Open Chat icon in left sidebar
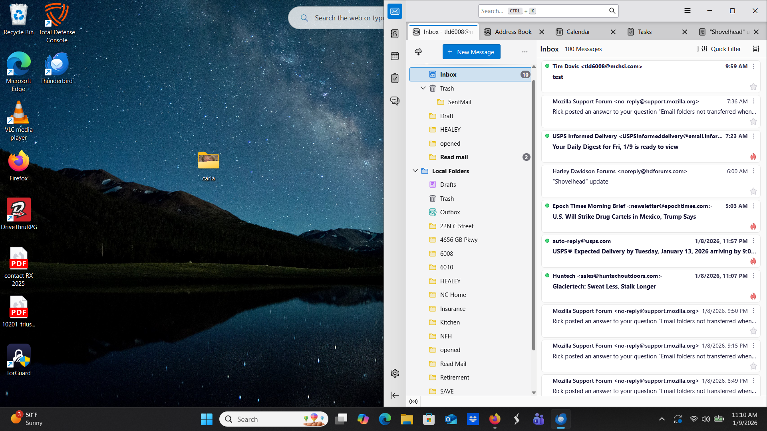This screenshot has height=431, width=767. [x=395, y=101]
